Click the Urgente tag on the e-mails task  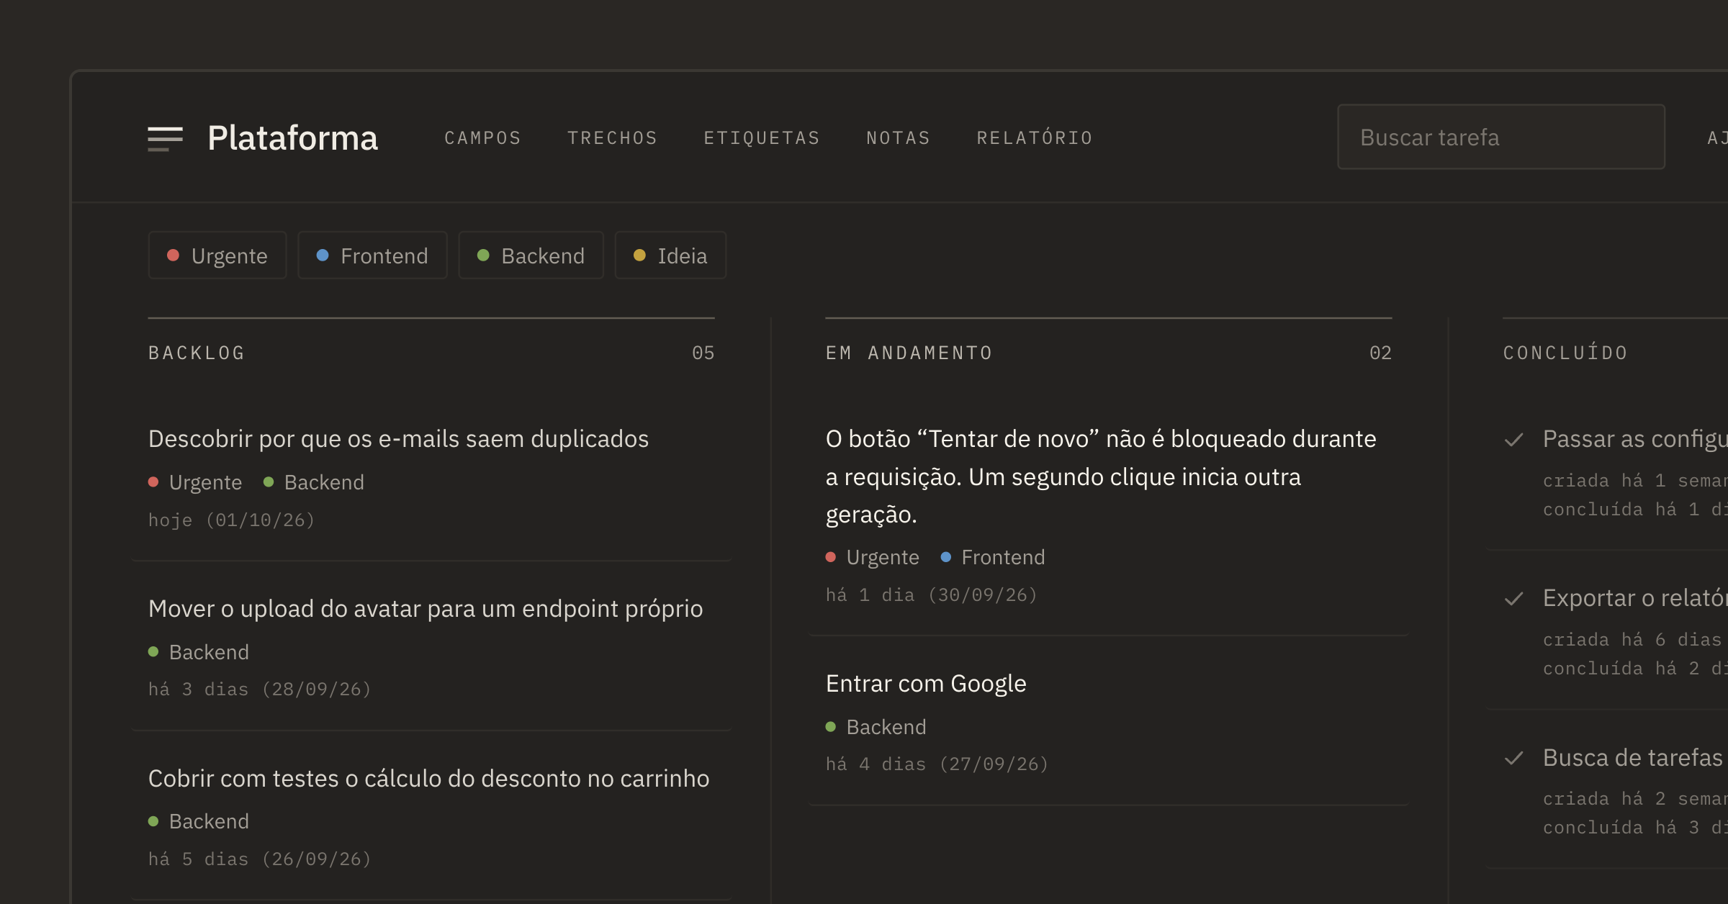[x=195, y=482]
